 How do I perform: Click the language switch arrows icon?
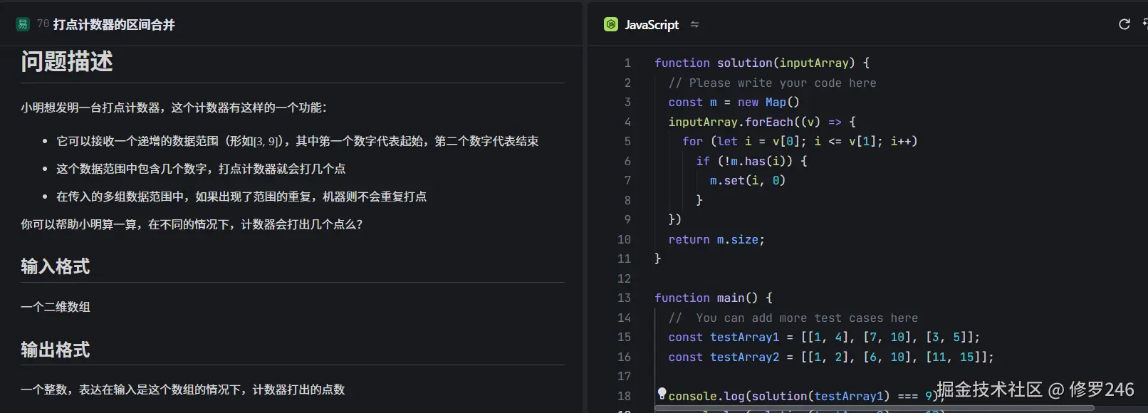coord(694,24)
